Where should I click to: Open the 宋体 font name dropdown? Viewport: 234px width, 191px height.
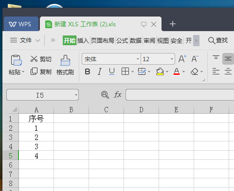138,59
